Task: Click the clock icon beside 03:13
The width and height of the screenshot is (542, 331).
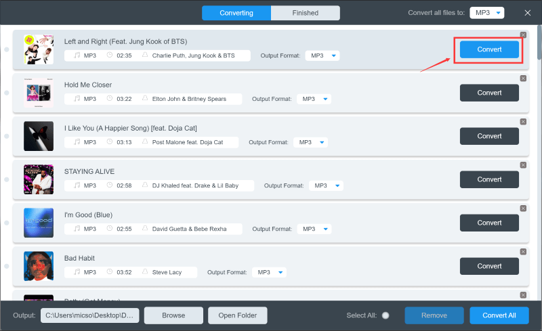Action: click(110, 141)
